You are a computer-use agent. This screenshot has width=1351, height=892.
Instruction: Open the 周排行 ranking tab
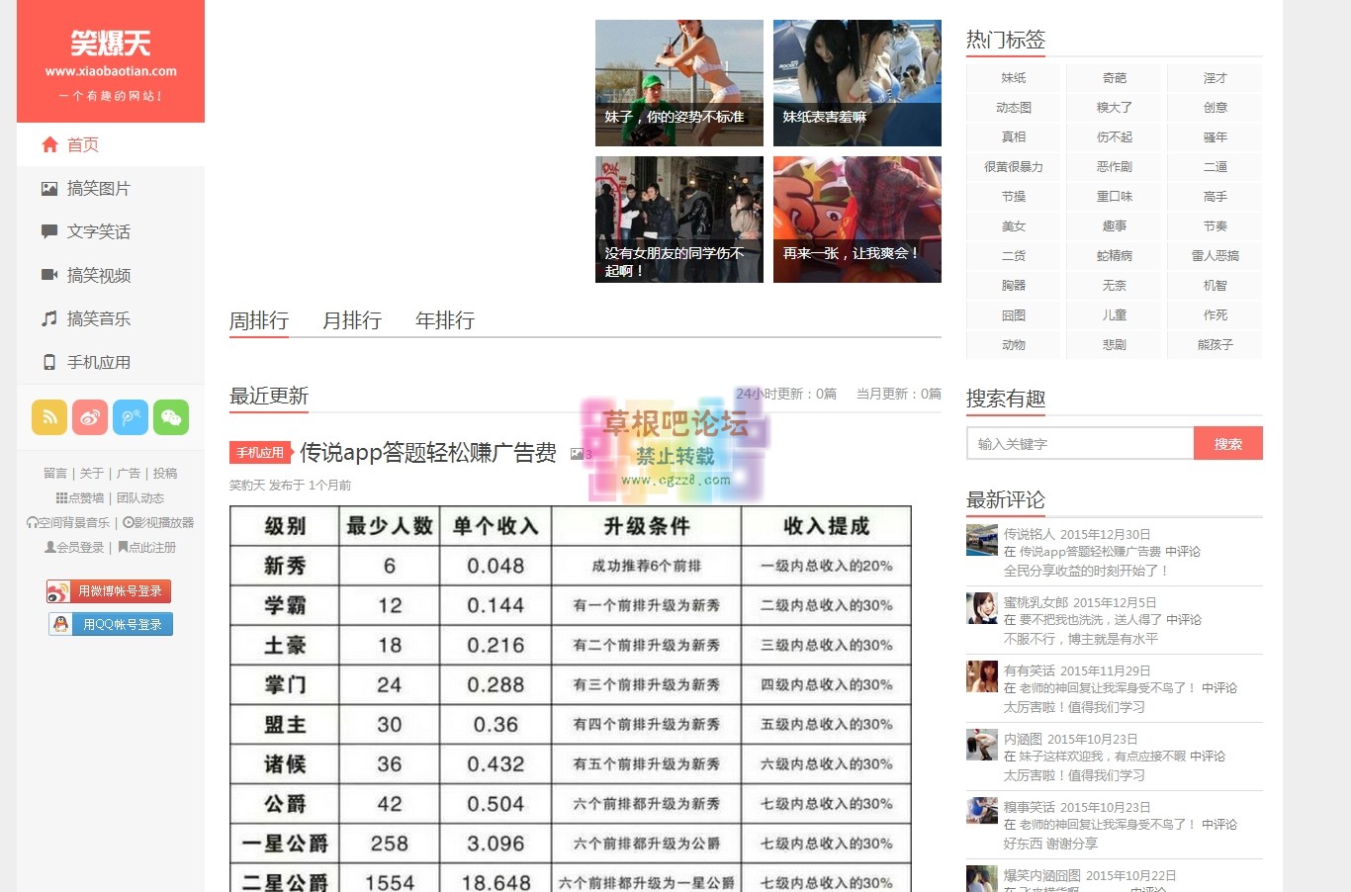[x=259, y=320]
